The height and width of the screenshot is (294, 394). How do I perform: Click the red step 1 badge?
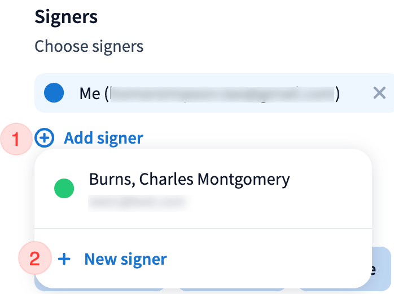(x=16, y=138)
